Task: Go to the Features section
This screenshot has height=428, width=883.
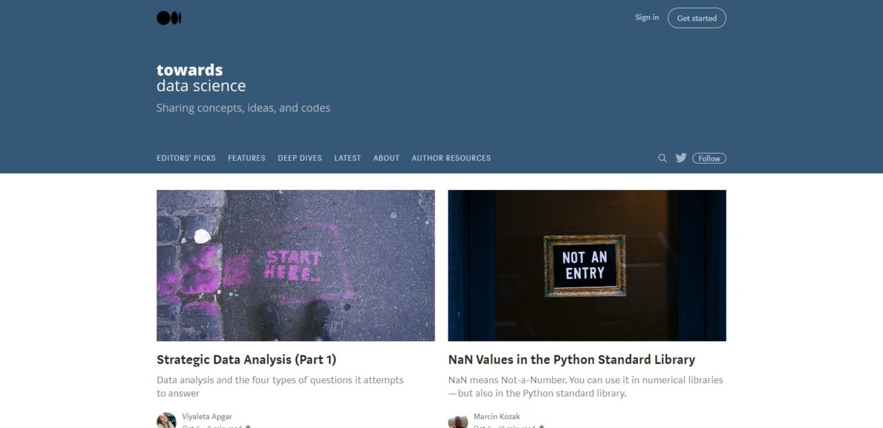Action: [x=247, y=158]
